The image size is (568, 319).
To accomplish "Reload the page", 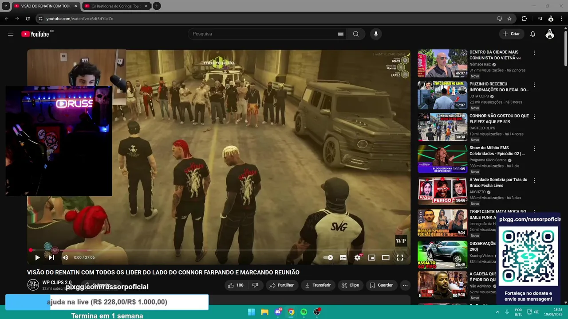I will click(28, 19).
